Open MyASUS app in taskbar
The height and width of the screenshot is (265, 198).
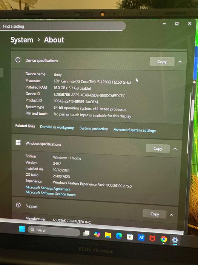[x=141, y=238]
